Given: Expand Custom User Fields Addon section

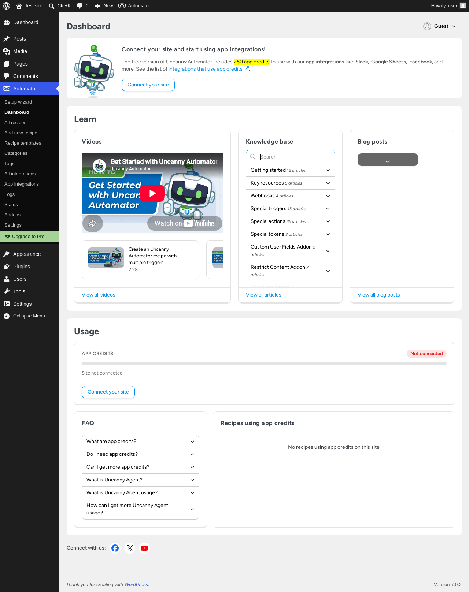Looking at the screenshot, I should (x=290, y=251).
